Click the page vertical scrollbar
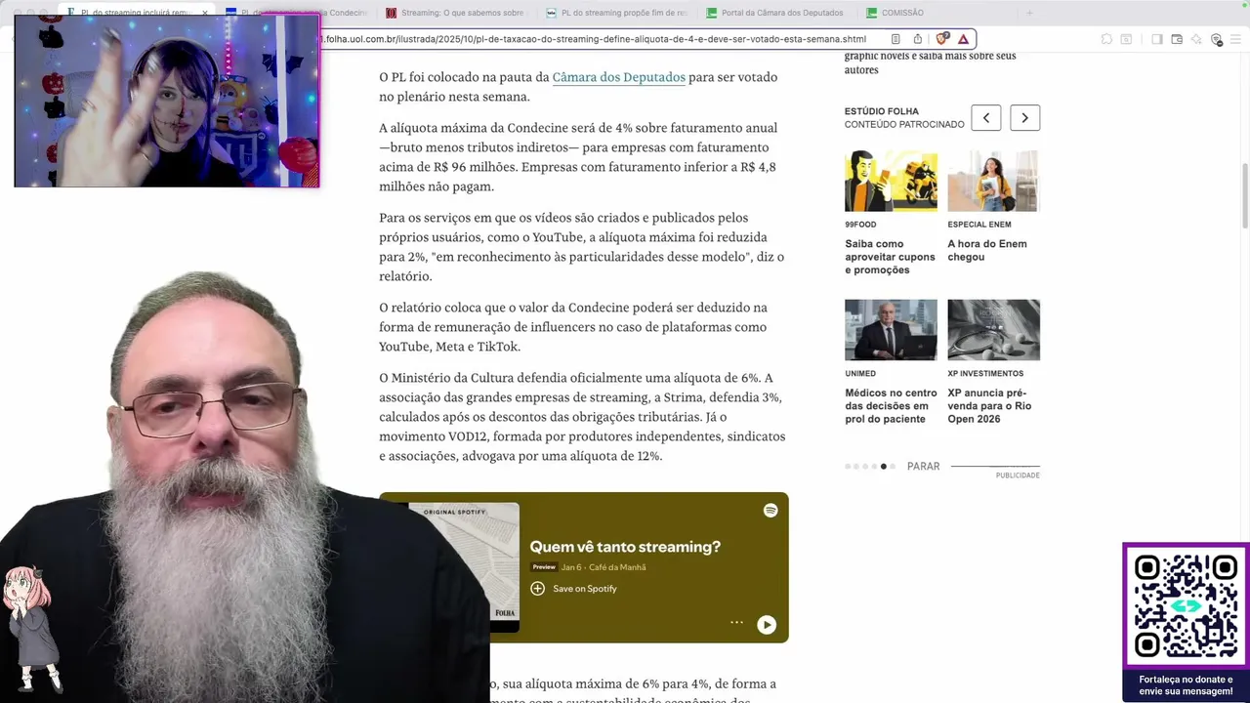The image size is (1250, 703). 1244,195
